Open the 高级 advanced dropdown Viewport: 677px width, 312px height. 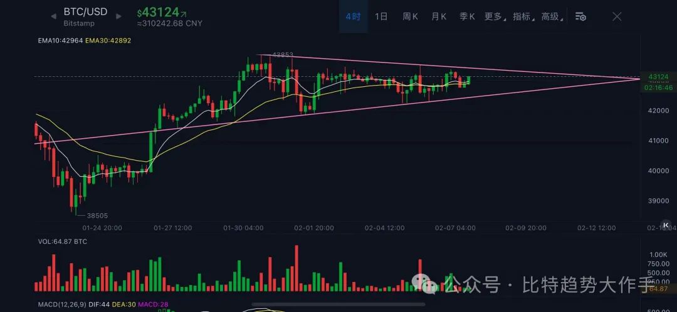click(x=552, y=17)
